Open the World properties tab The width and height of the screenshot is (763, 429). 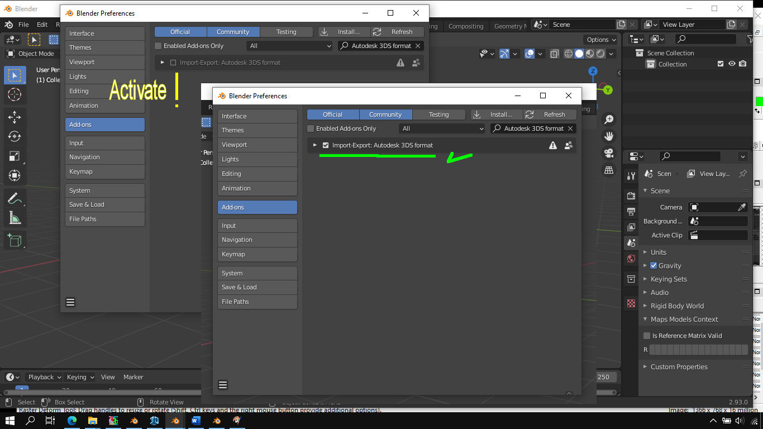coord(631,259)
